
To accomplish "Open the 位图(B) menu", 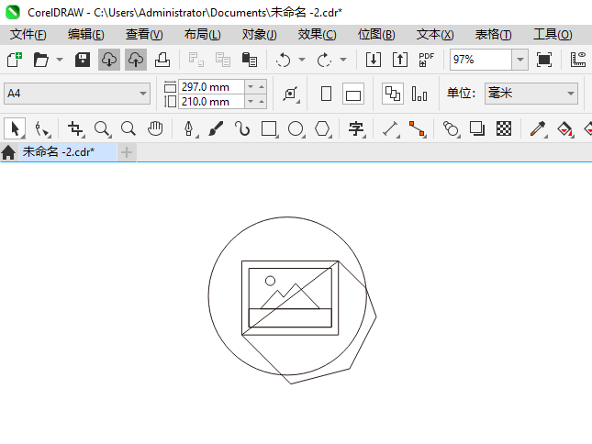I will pyautogui.click(x=376, y=34).
